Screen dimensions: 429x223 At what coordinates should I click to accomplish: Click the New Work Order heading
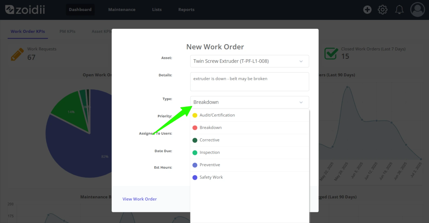[x=215, y=47]
